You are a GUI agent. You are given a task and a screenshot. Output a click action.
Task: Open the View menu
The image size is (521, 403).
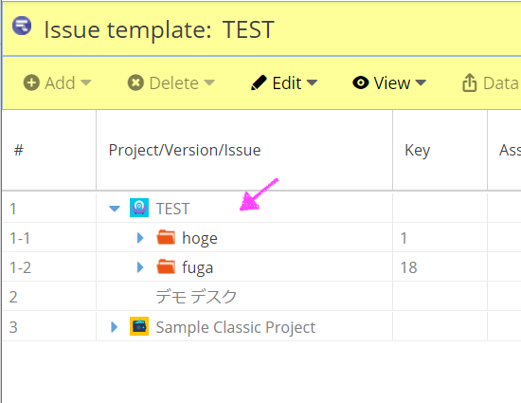coord(389,82)
